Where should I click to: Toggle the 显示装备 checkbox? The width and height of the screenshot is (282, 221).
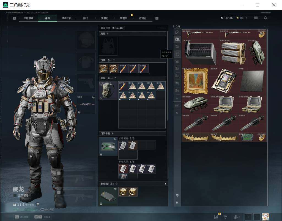point(15,195)
